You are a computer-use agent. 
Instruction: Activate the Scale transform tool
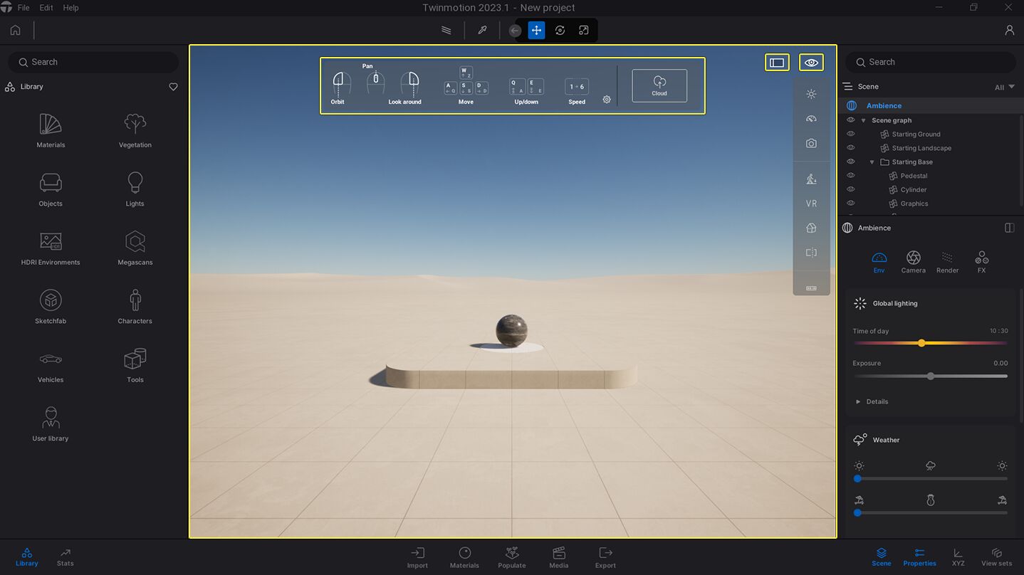tap(584, 30)
